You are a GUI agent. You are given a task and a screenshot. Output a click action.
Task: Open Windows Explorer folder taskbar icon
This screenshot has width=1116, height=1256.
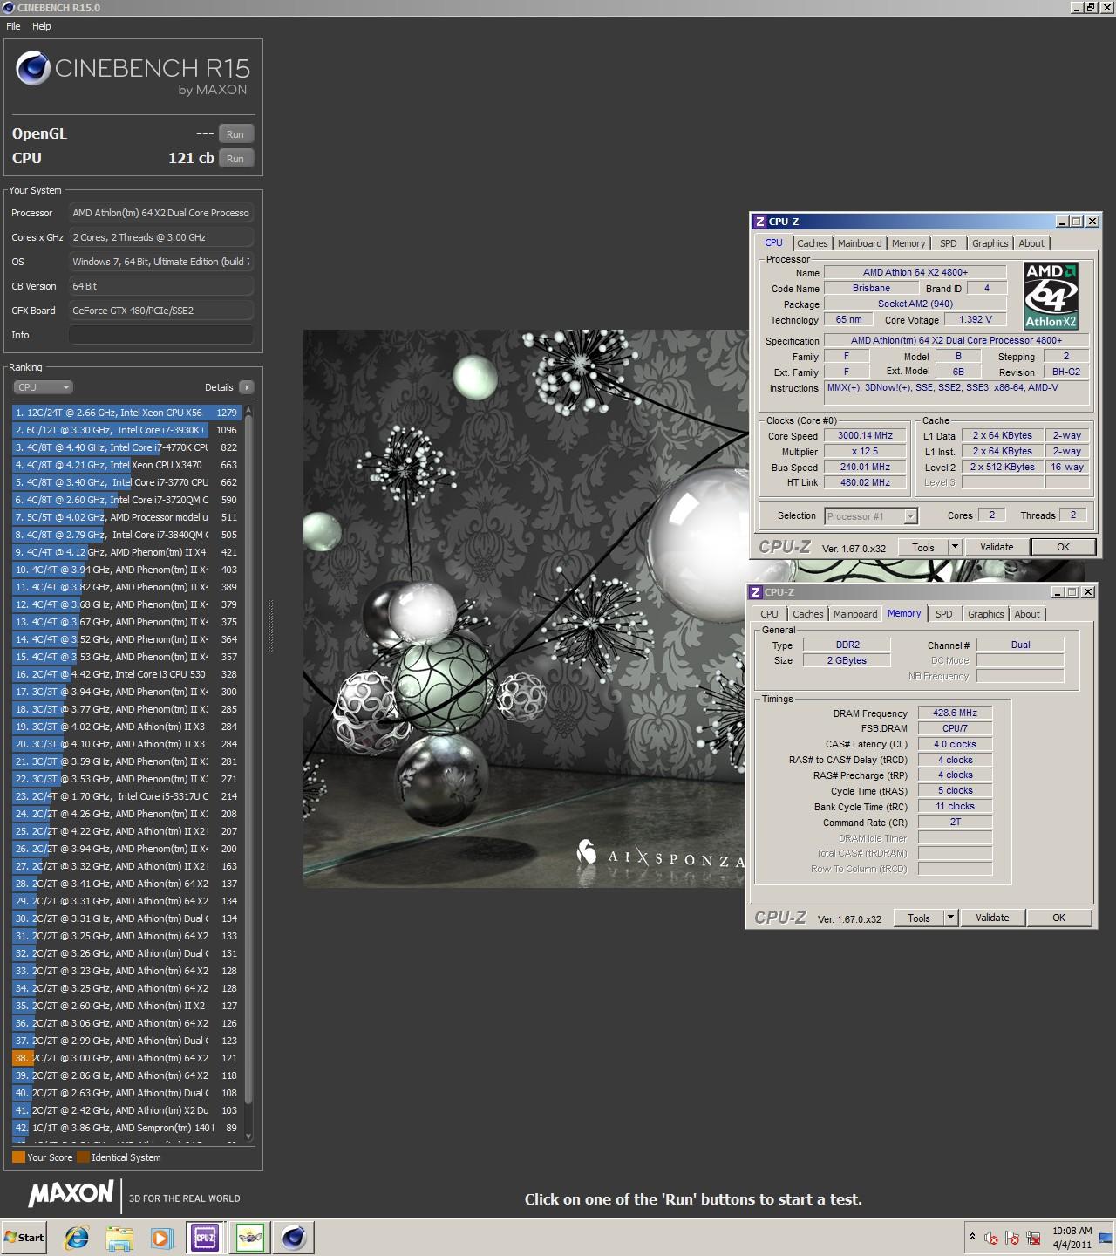point(119,1237)
